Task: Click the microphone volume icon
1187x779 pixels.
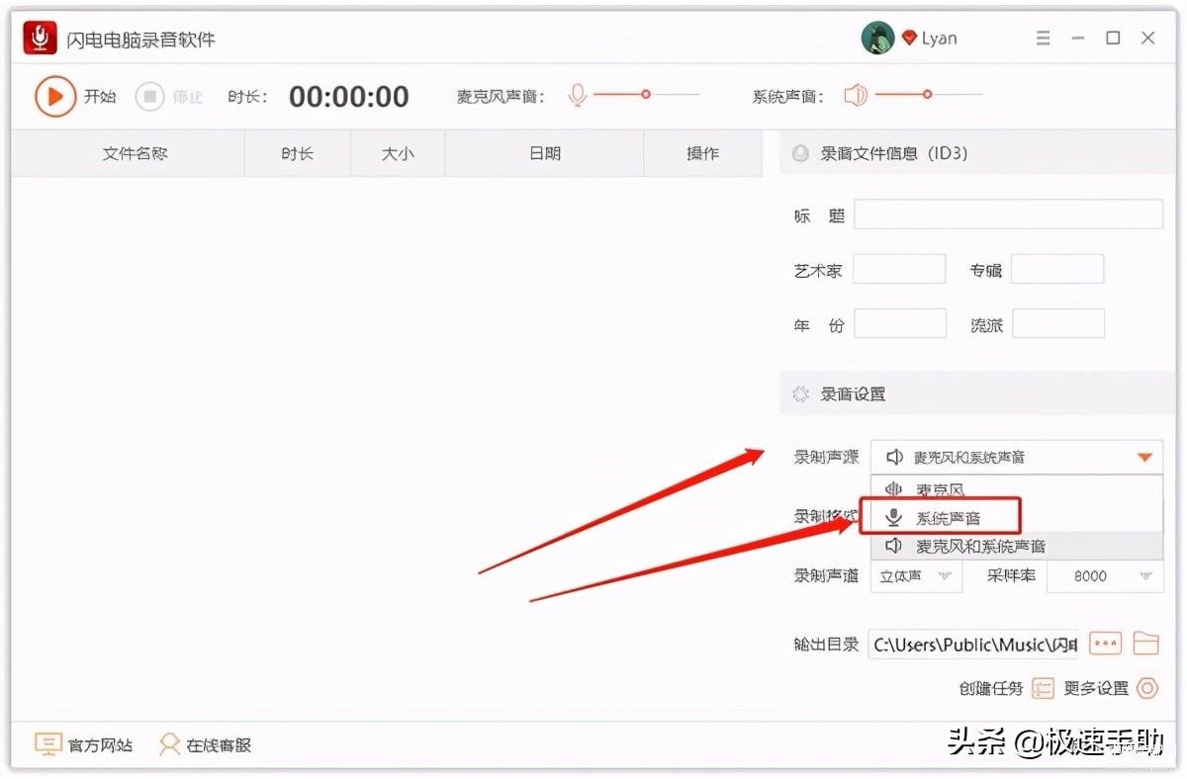Action: (578, 95)
